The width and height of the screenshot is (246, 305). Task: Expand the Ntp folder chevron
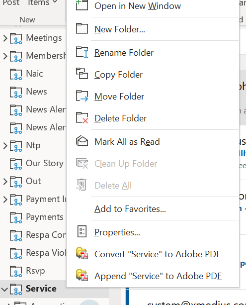coord(5,146)
